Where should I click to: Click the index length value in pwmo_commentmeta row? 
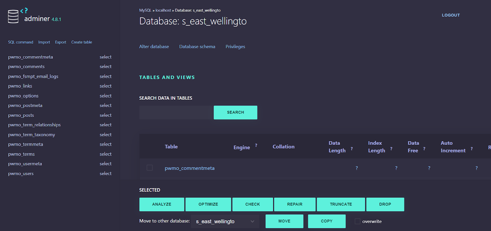[396, 168]
